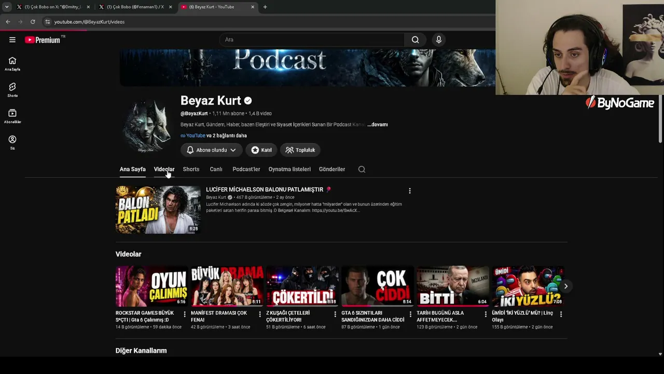Open the Topluluk button
Viewport: 664px width, 374px height.
(x=300, y=150)
